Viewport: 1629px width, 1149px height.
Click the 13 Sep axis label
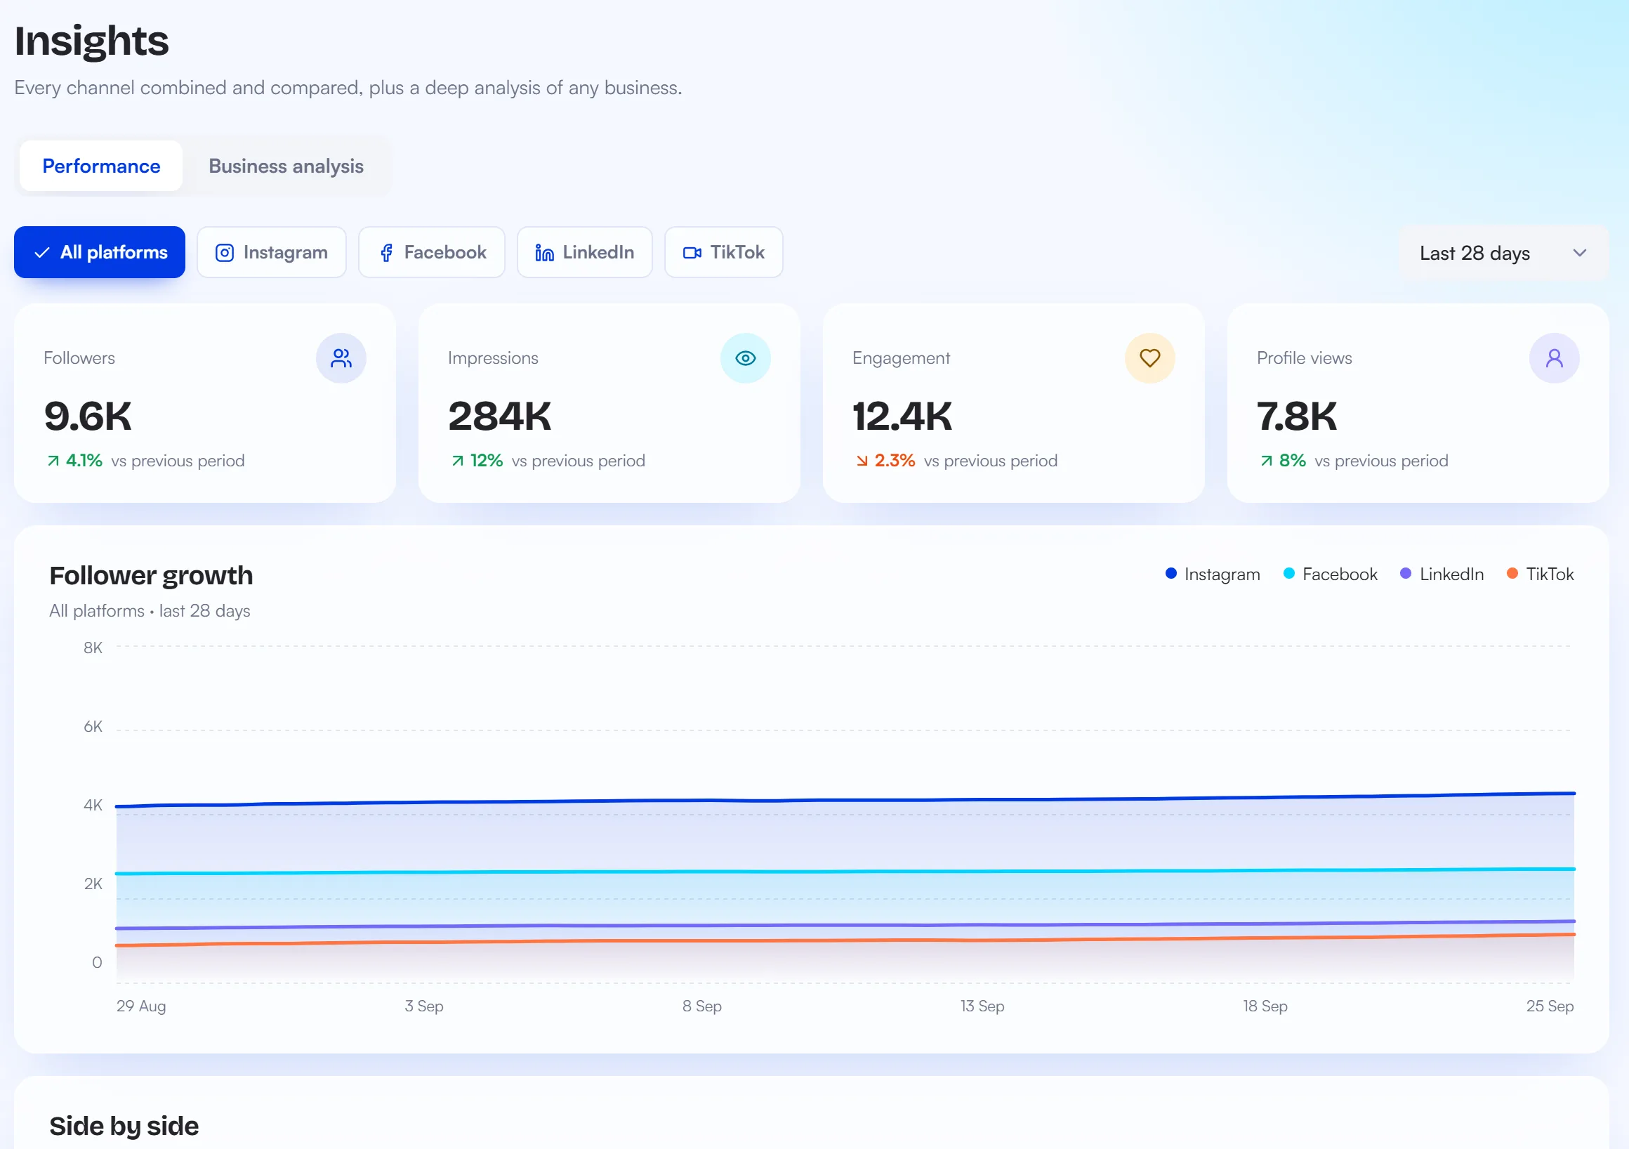point(982,1006)
